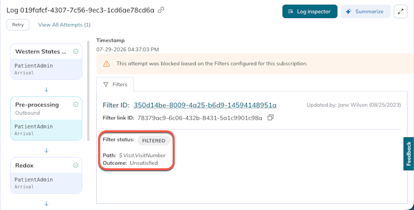Click the stage list vertical scrollbar

click(88, 91)
